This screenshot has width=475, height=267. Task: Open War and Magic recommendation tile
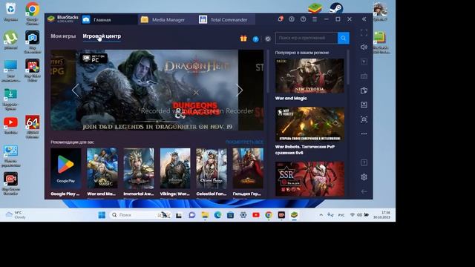coord(102,172)
